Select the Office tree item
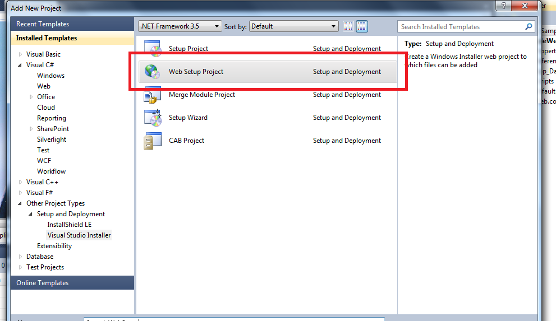Image resolution: width=556 pixels, height=321 pixels. pos(46,96)
